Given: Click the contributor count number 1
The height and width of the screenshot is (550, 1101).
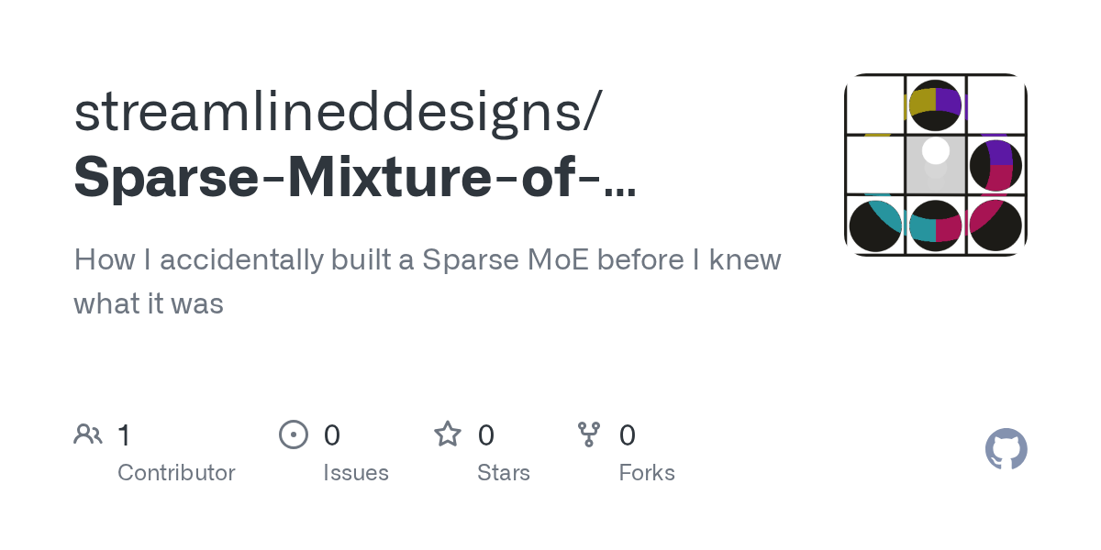Looking at the screenshot, I should [124, 434].
